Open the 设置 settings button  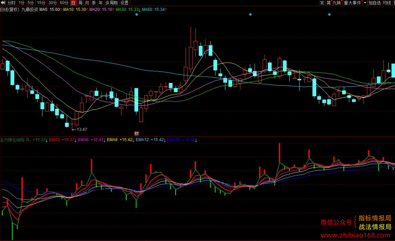click(x=125, y=3)
